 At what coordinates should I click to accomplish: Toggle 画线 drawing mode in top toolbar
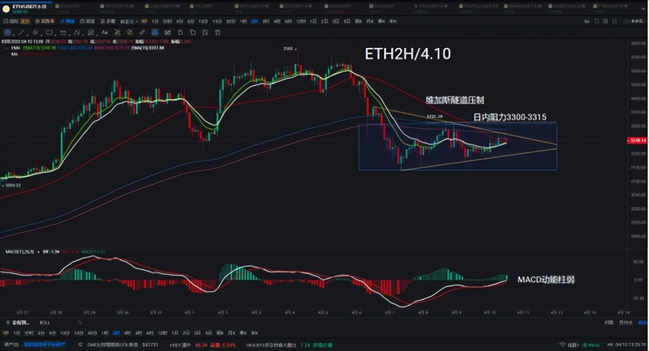click(x=67, y=21)
